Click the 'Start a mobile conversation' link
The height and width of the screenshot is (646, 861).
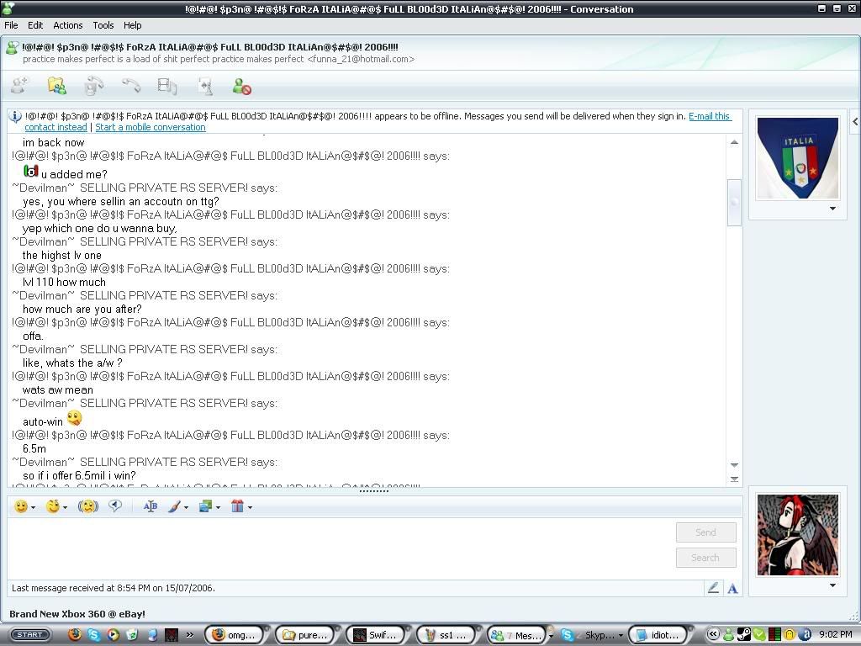151,127
